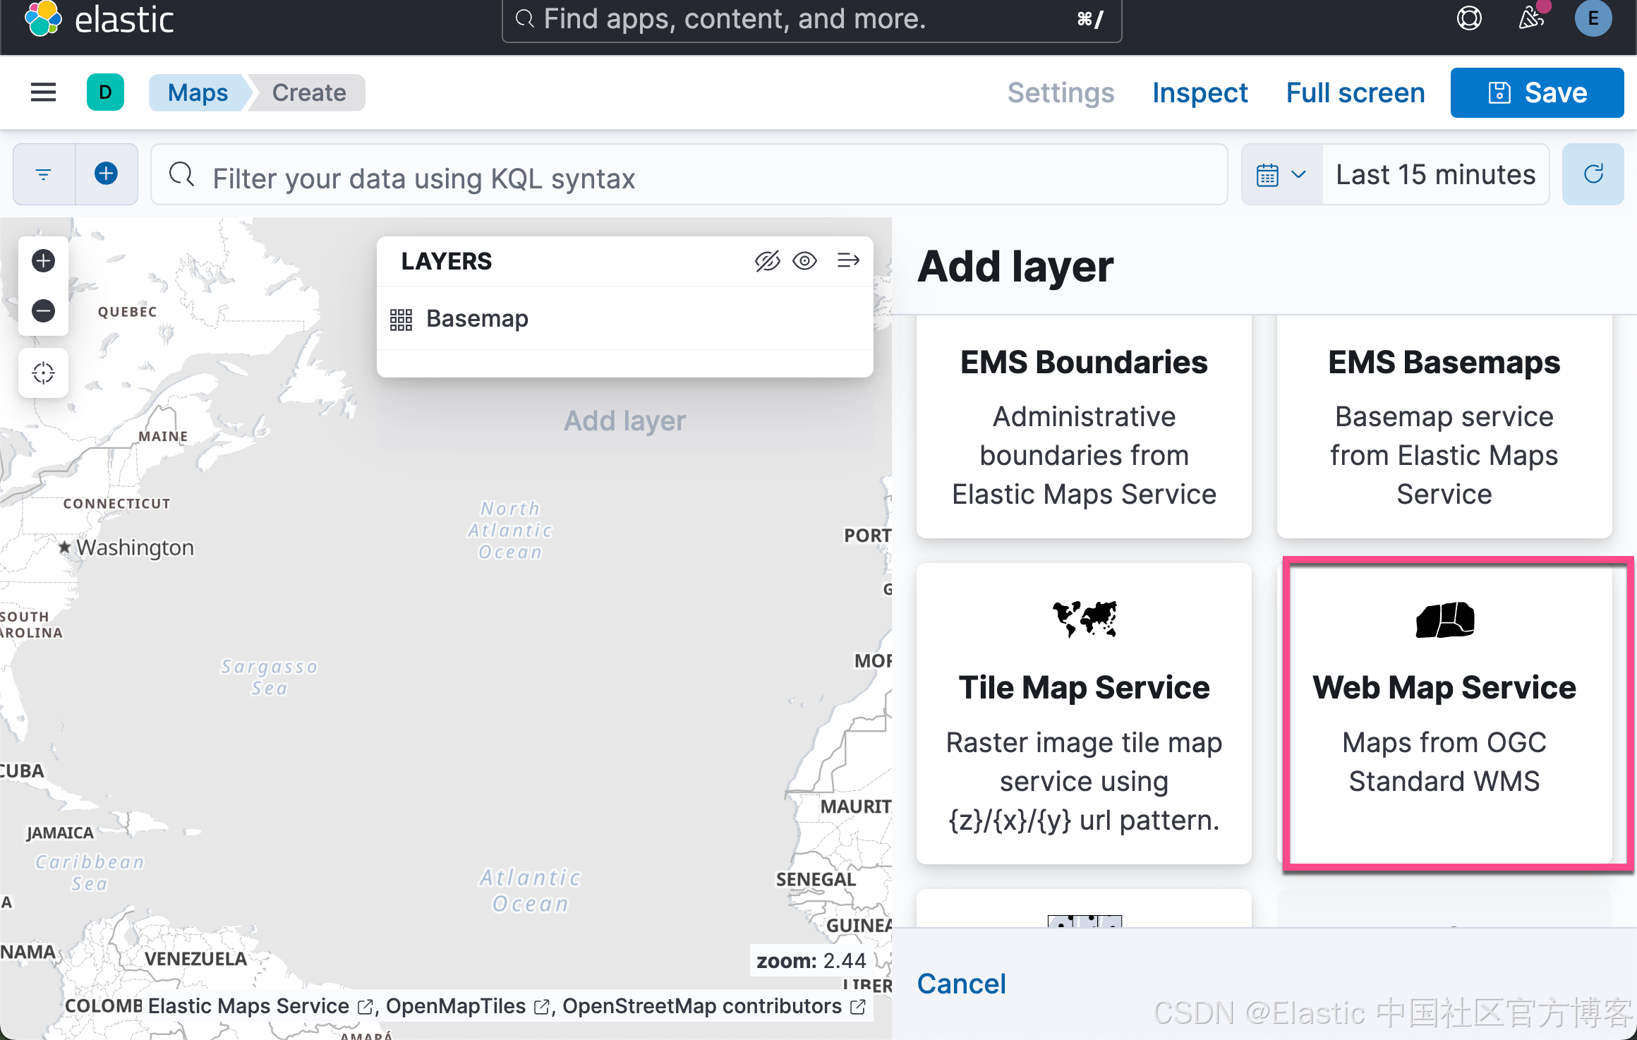1637x1040 pixels.
Task: Open the hamburger navigation menu
Action: (43, 92)
